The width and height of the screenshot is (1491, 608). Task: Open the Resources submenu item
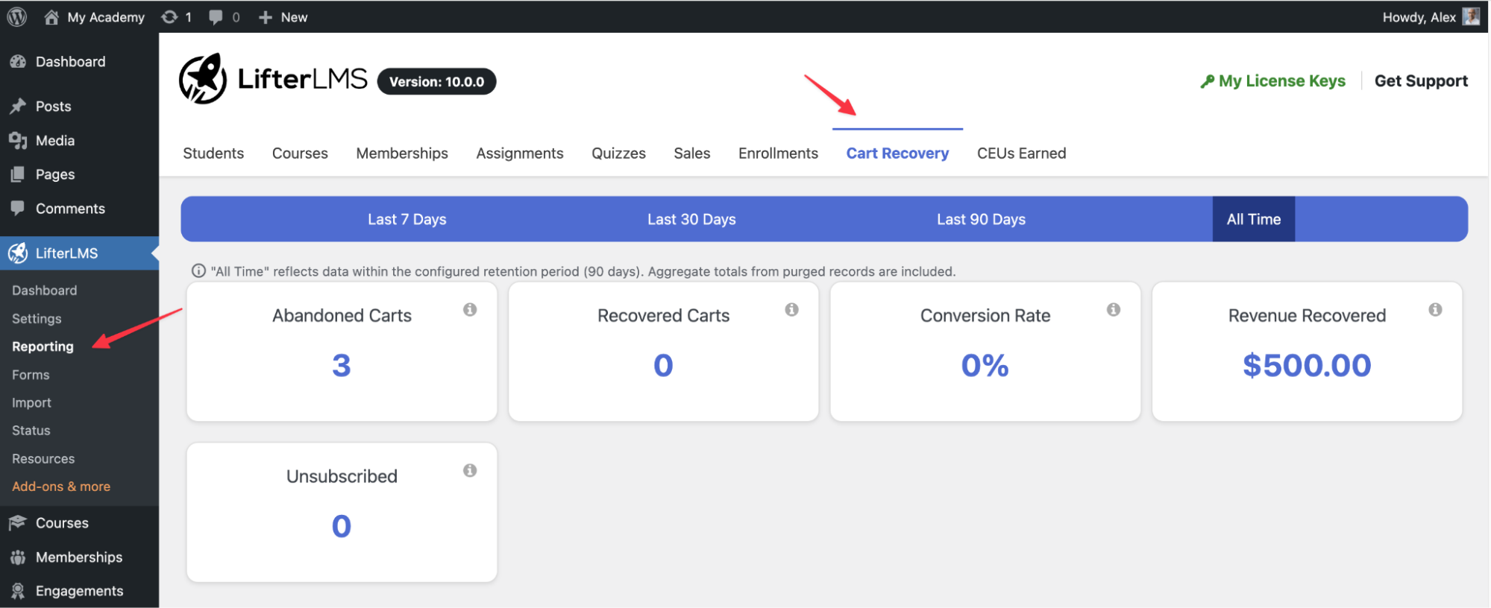[43, 459]
